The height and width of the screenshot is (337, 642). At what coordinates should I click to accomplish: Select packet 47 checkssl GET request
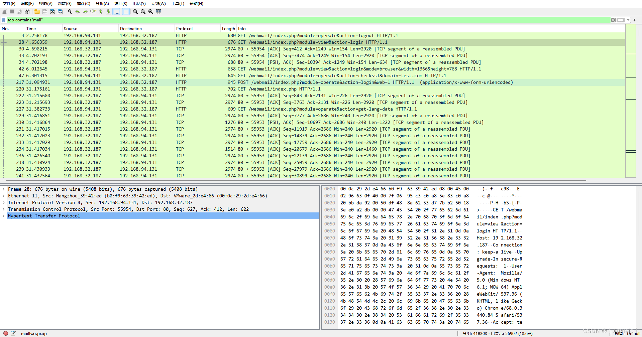313,76
